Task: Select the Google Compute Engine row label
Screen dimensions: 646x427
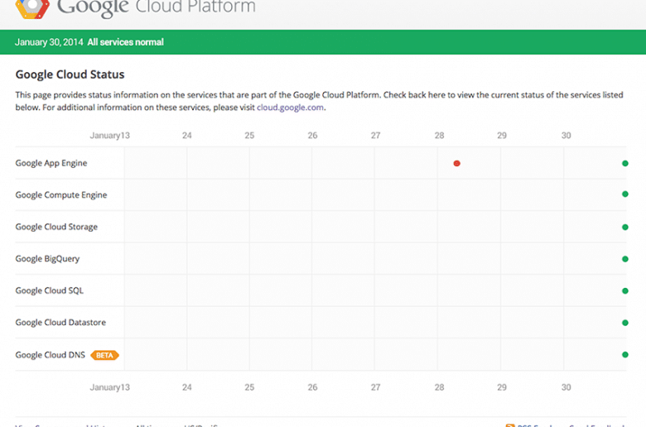Action: click(61, 194)
